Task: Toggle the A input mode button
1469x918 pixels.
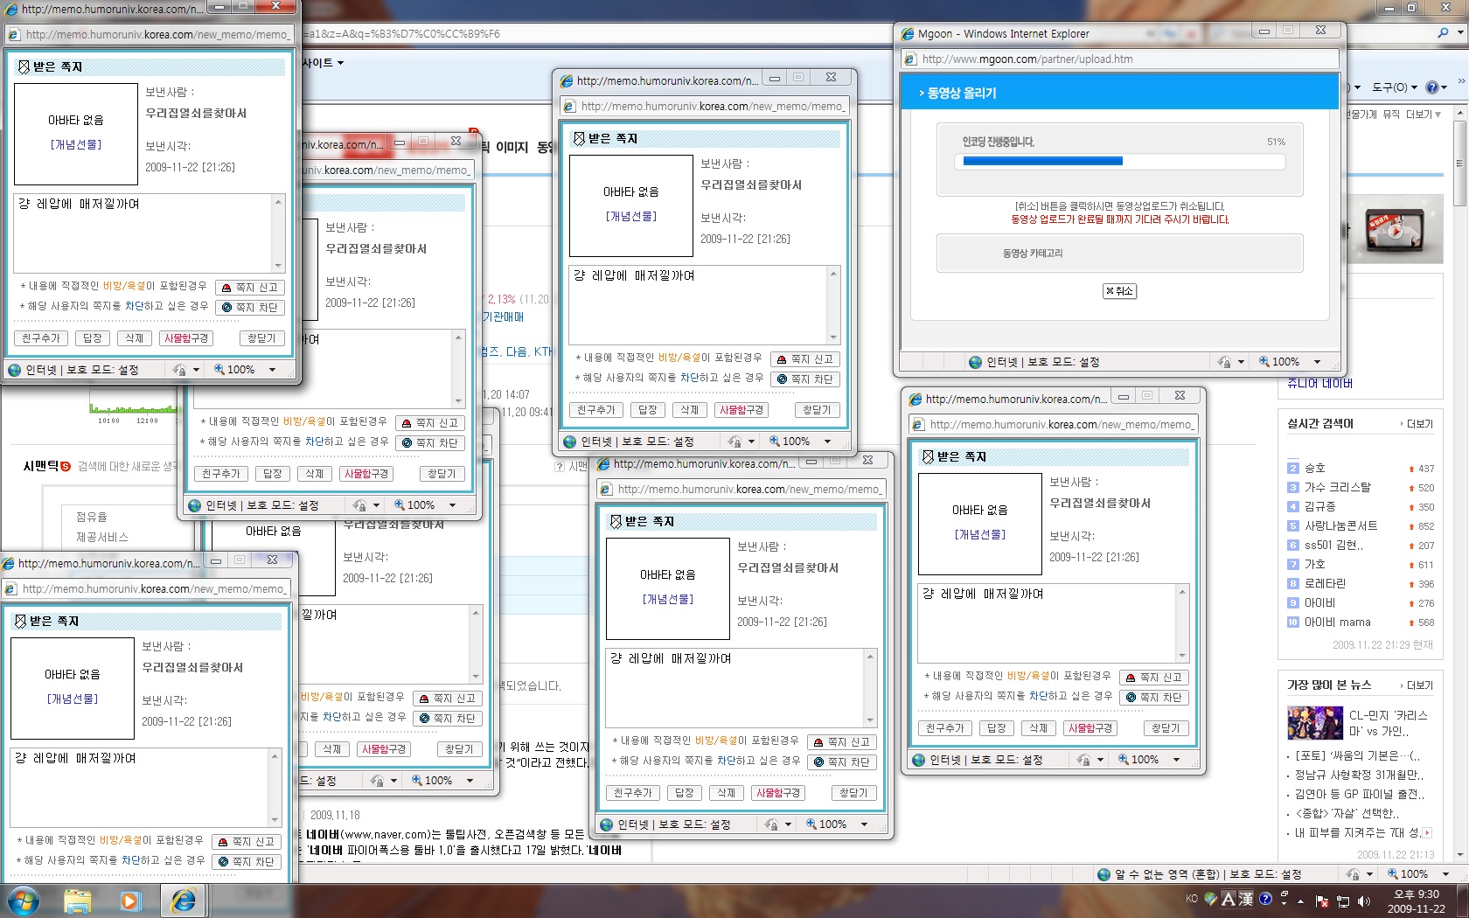Action: click(x=1228, y=899)
